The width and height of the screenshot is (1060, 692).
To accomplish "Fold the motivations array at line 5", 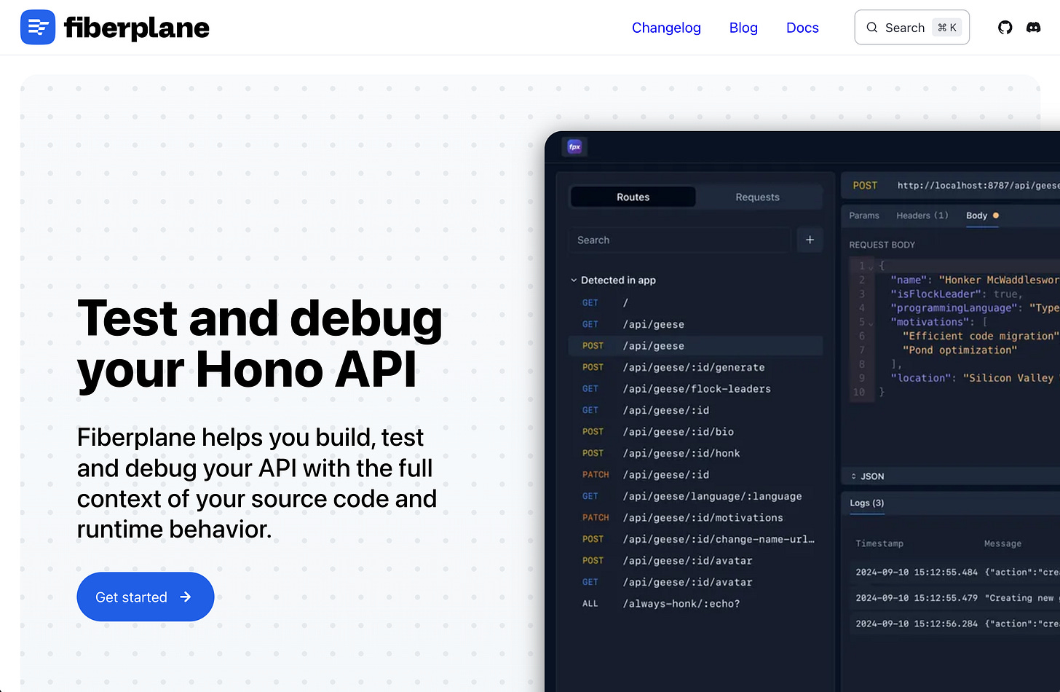I will click(871, 323).
